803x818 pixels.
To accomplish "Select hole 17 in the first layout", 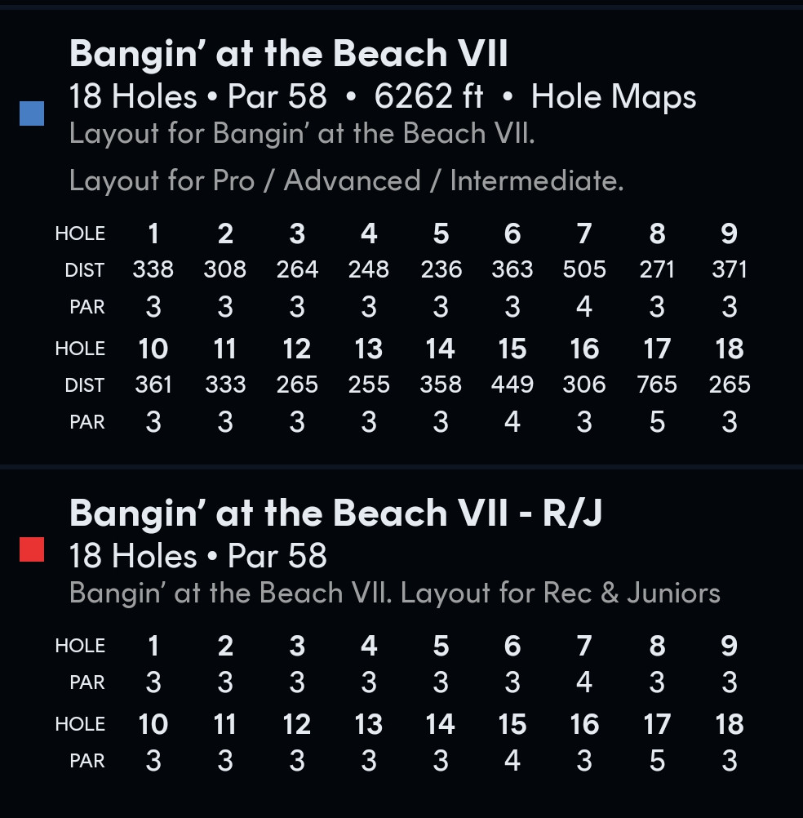I will tap(656, 349).
